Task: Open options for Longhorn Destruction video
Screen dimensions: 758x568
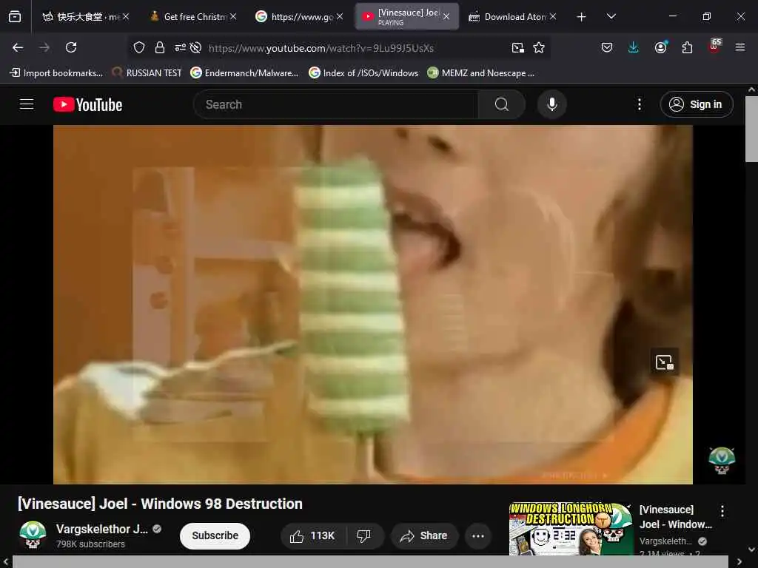Action: pyautogui.click(x=722, y=512)
